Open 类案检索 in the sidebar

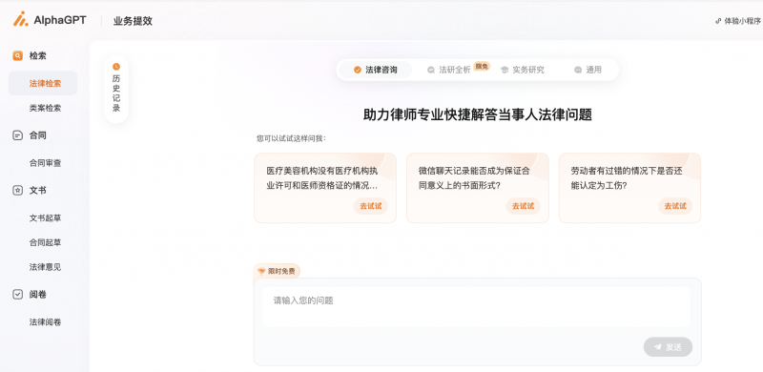coord(45,108)
